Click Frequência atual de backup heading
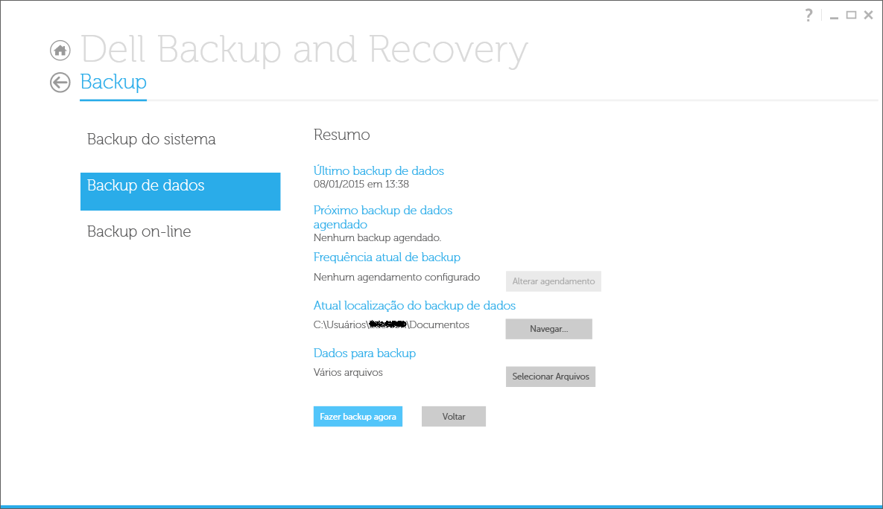883x509 pixels. click(x=387, y=257)
